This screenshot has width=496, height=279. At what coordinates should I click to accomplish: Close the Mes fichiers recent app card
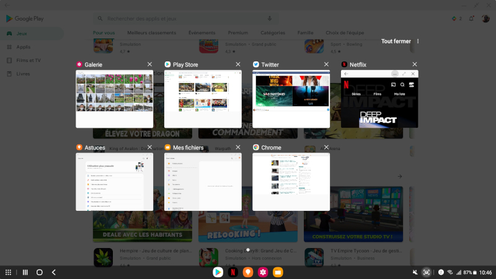tap(238, 147)
